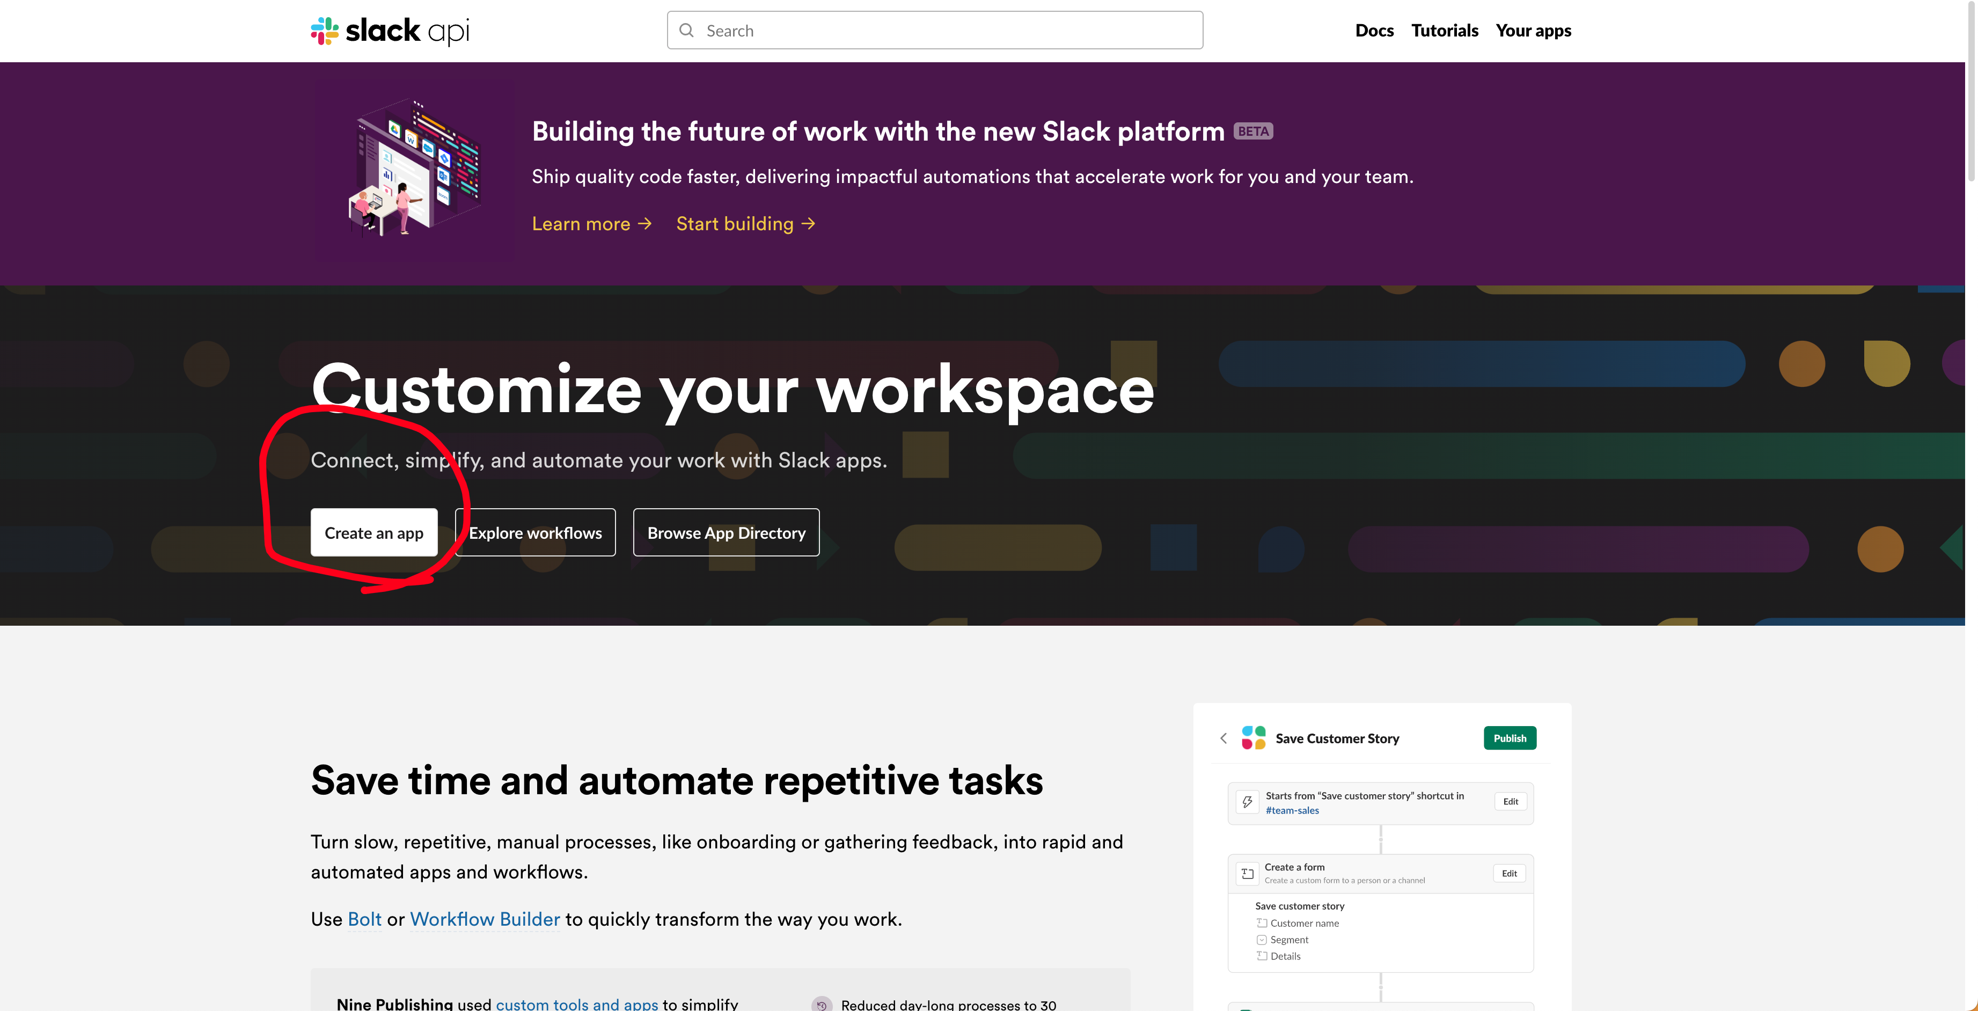Click Edit on the shortcut trigger step
This screenshot has width=1978, height=1011.
(1510, 801)
